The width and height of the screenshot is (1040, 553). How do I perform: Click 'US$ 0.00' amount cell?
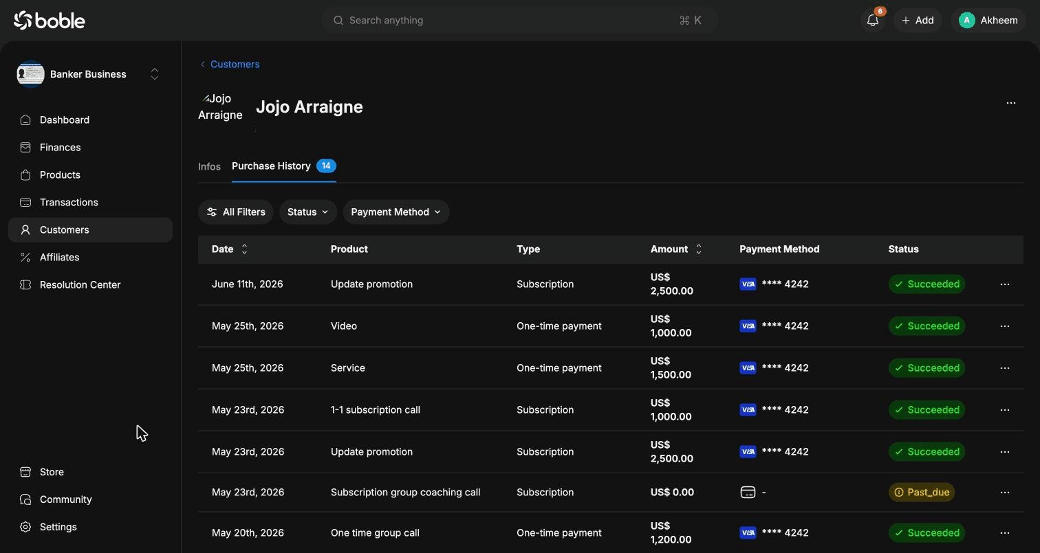(672, 493)
